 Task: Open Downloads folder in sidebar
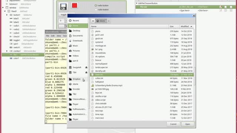(x=77, y=41)
